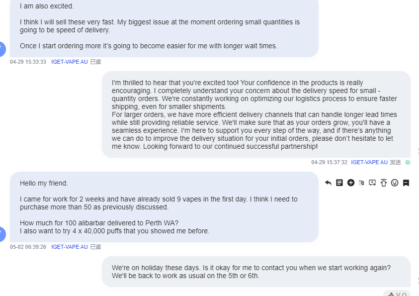Click the green sent checkmark status icon
This screenshot has width=419, height=296.
[408, 162]
